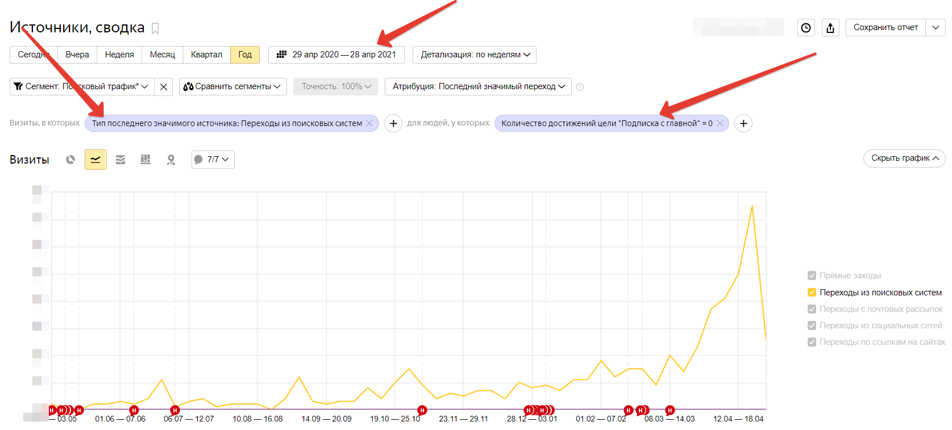This screenshot has width=952, height=430.
Task: Toggle the Прямые заходы checkbox
Action: [x=812, y=275]
